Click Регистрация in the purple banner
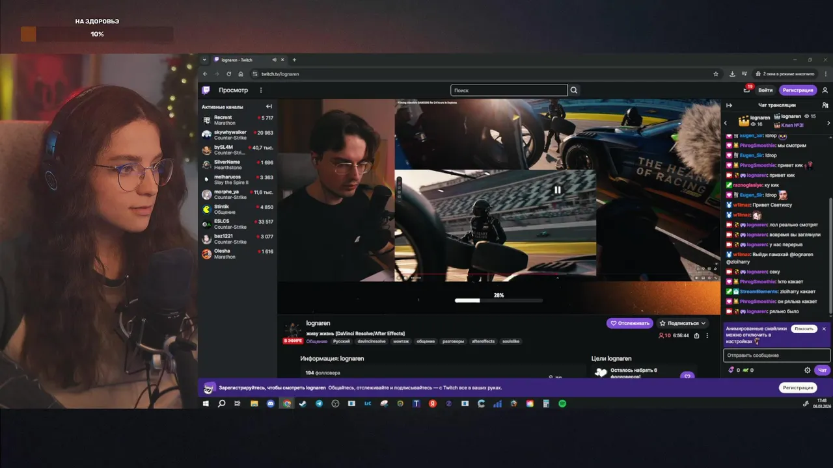 pyautogui.click(x=798, y=387)
